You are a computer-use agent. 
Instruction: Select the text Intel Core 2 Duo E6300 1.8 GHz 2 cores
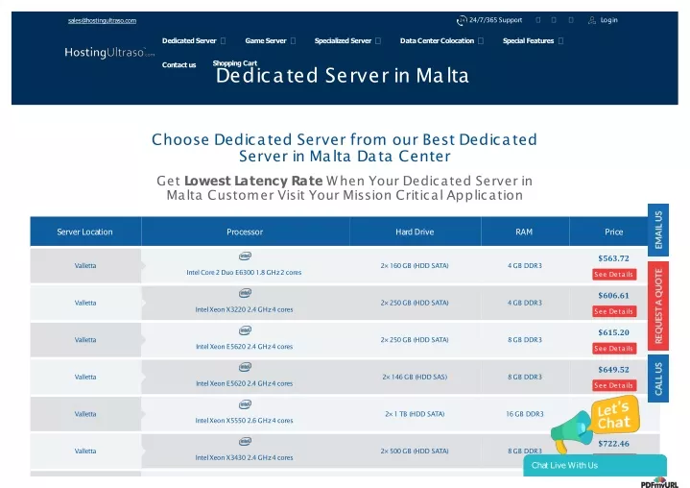coord(244,273)
